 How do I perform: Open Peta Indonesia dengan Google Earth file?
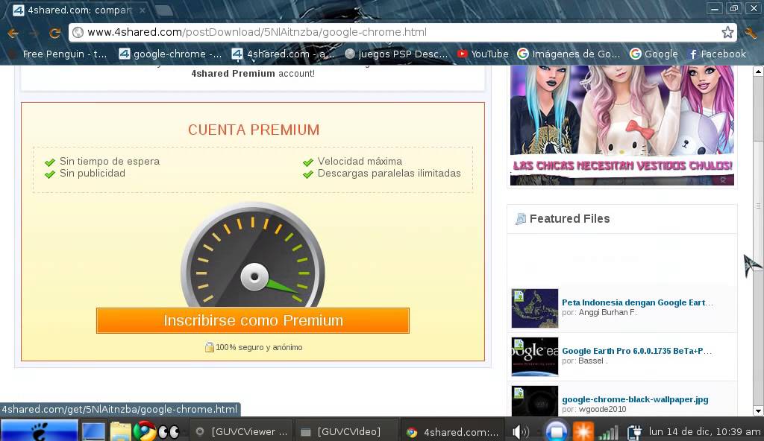tap(637, 302)
